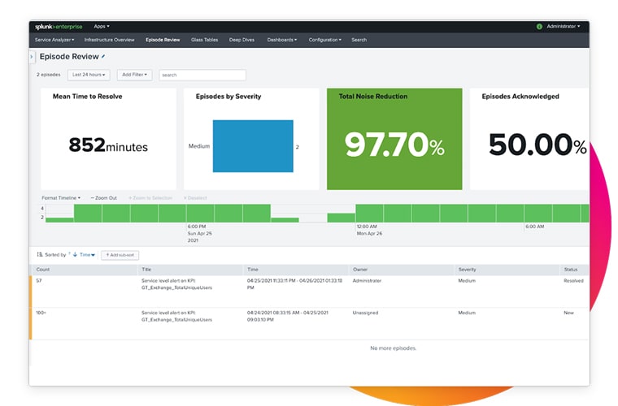The height and width of the screenshot is (406, 618).
Task: Open the Service Analyzer menu
Action: 54,39
